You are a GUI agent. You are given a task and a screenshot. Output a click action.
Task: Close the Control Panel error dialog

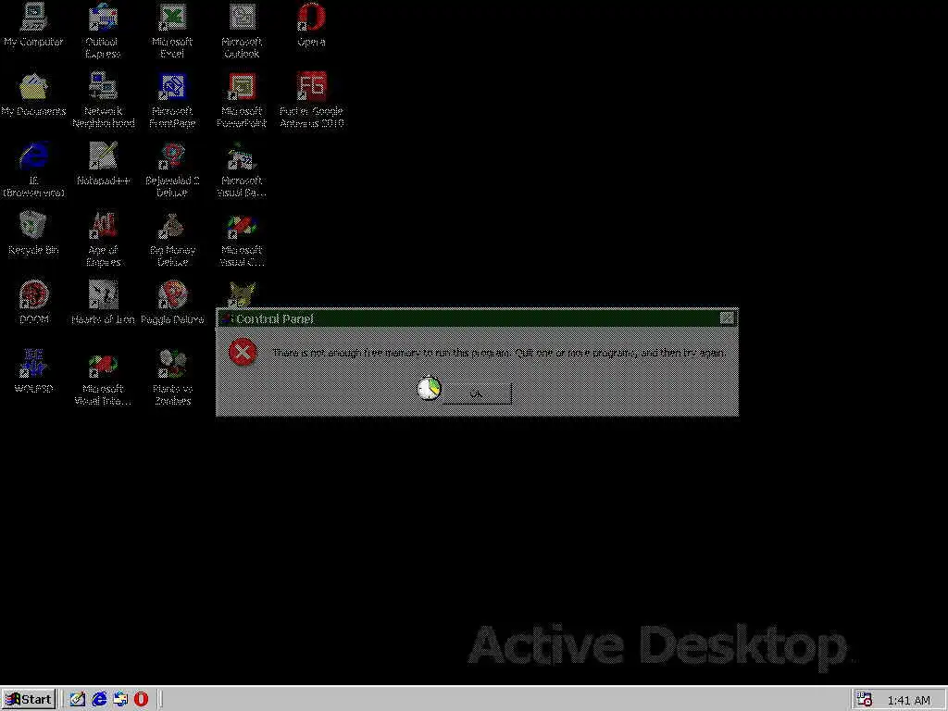(727, 318)
